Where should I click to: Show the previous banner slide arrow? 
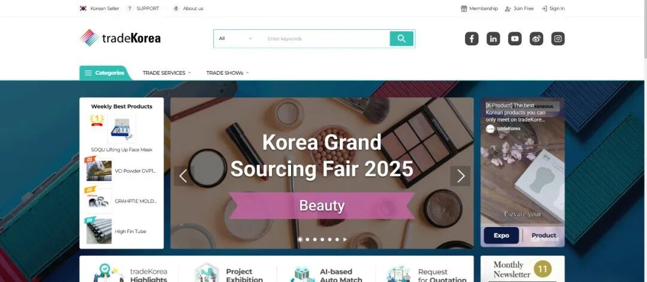coord(183,176)
